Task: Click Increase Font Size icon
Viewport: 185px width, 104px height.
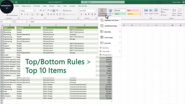Action: click(x=41, y=10)
